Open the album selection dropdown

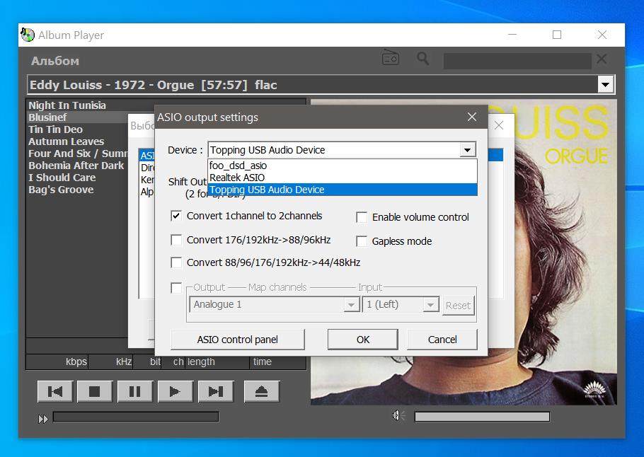[x=606, y=85]
